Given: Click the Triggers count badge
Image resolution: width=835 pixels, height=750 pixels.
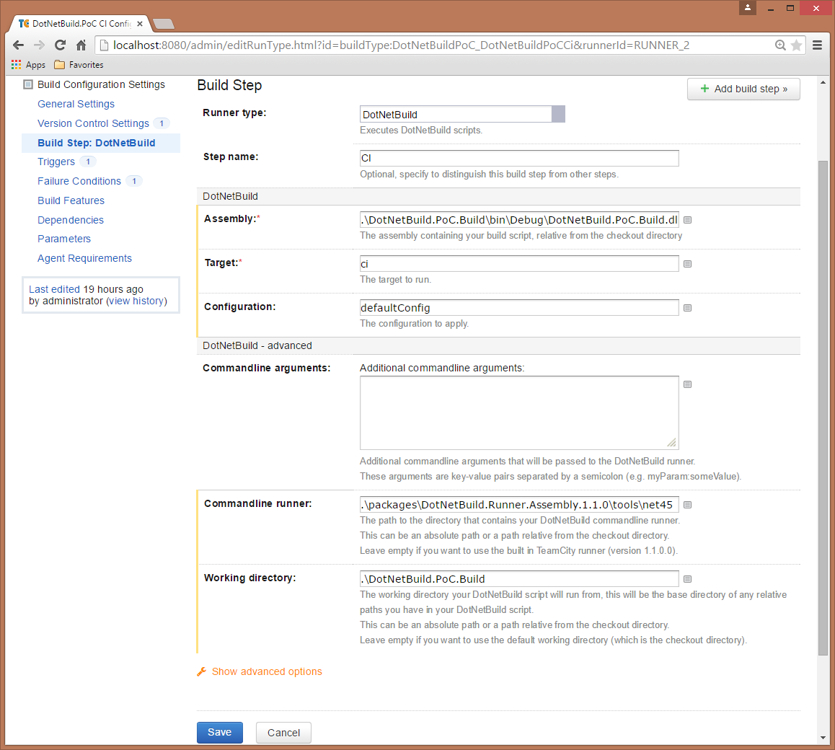Looking at the screenshot, I should [x=88, y=162].
